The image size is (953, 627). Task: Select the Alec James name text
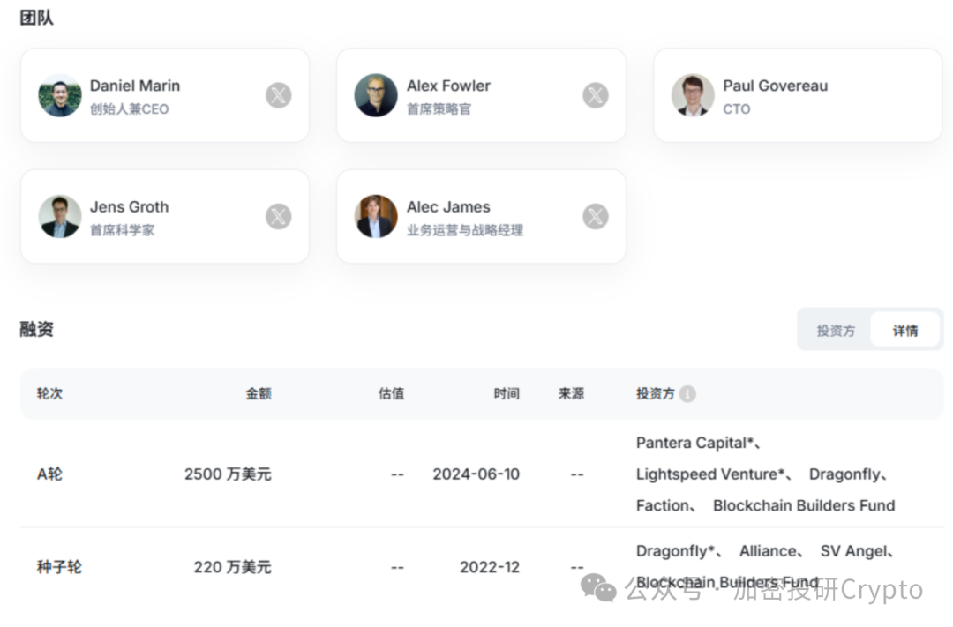(x=448, y=207)
